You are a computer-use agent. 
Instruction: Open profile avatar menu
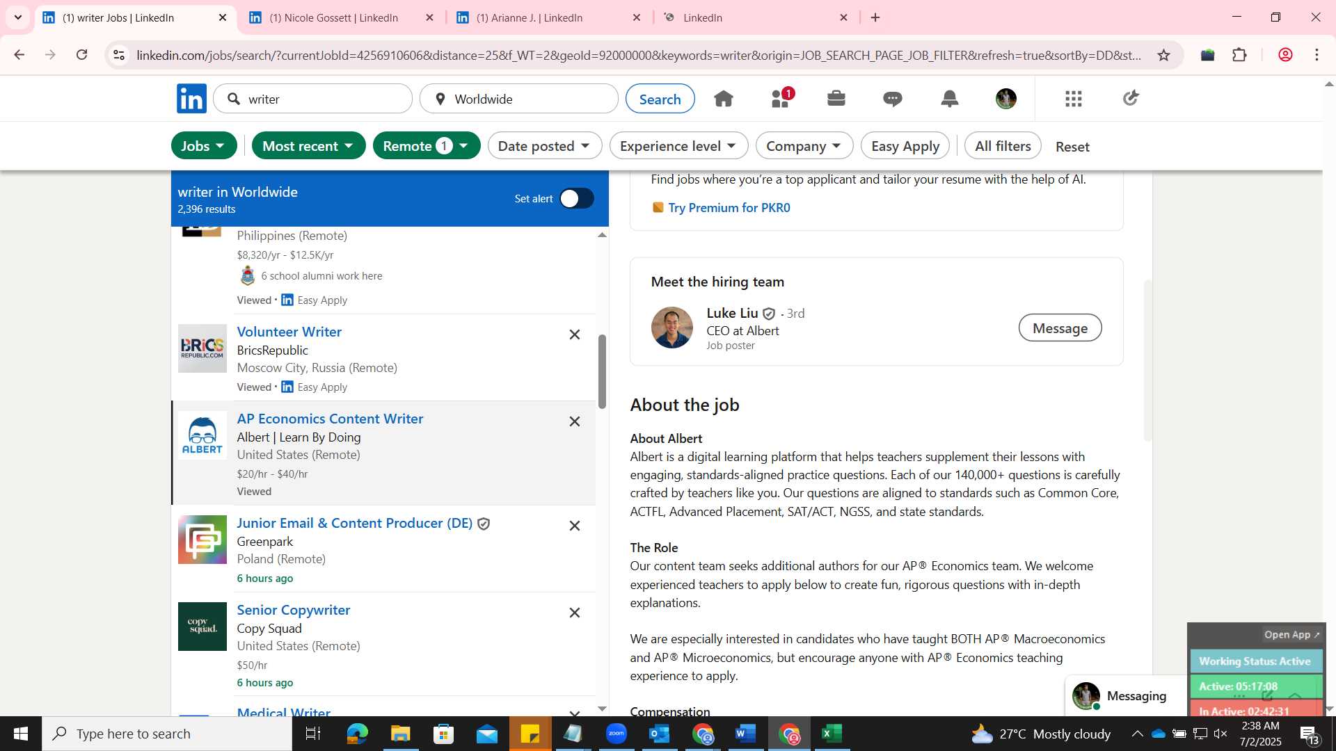1006,99
